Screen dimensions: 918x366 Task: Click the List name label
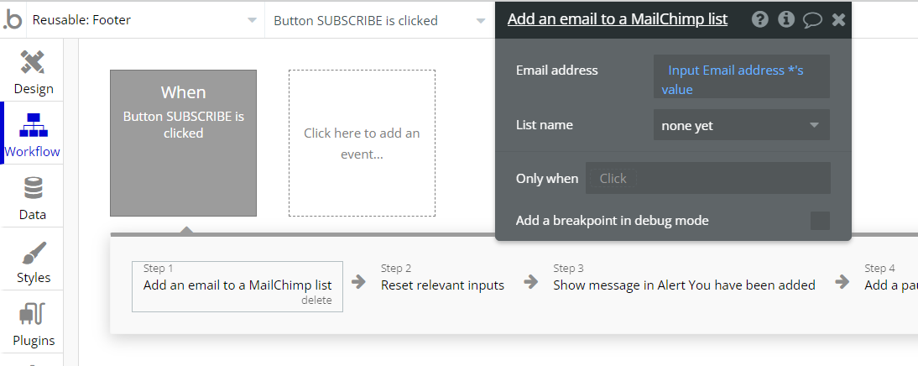pos(545,125)
